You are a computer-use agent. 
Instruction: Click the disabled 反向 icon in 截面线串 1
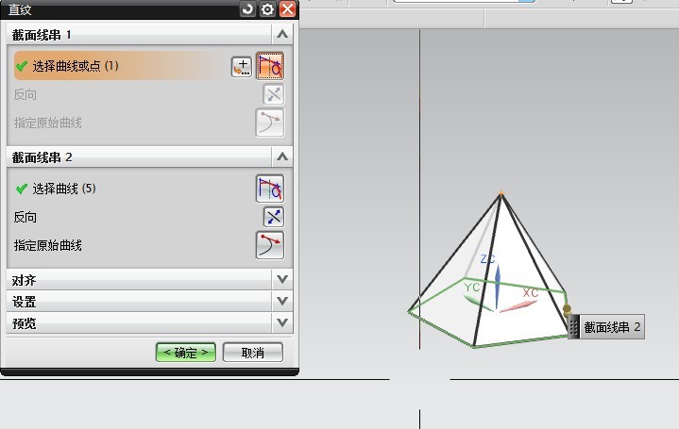point(273,94)
